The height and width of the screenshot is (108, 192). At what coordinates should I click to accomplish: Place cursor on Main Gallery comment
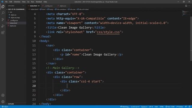(63, 68)
